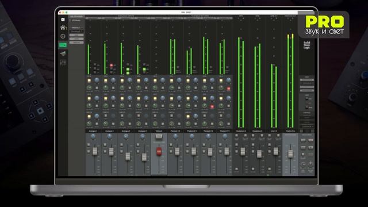Click the Playback 7-8 fader cap

pos(227,151)
